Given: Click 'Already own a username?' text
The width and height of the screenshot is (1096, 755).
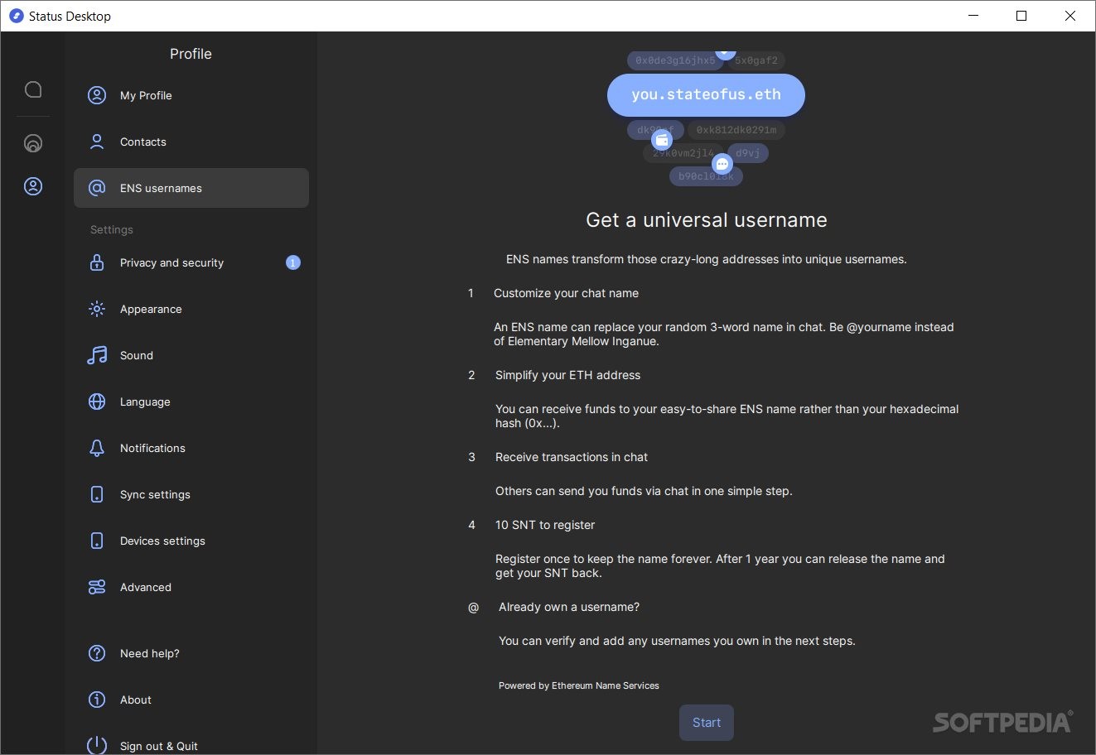Looking at the screenshot, I should (x=569, y=607).
